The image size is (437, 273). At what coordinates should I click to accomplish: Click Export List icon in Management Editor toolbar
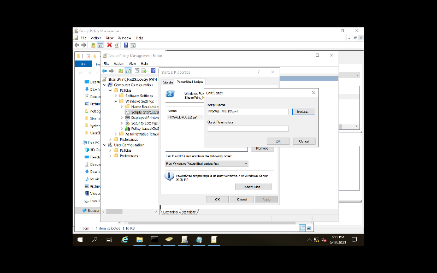coord(144,71)
